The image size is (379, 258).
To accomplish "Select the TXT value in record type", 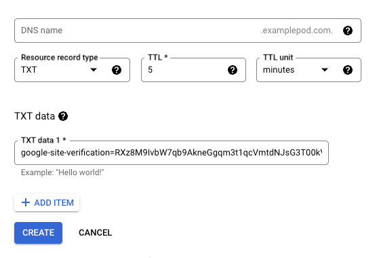I will [28, 70].
